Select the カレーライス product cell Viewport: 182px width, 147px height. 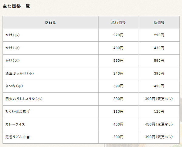click(x=50, y=124)
